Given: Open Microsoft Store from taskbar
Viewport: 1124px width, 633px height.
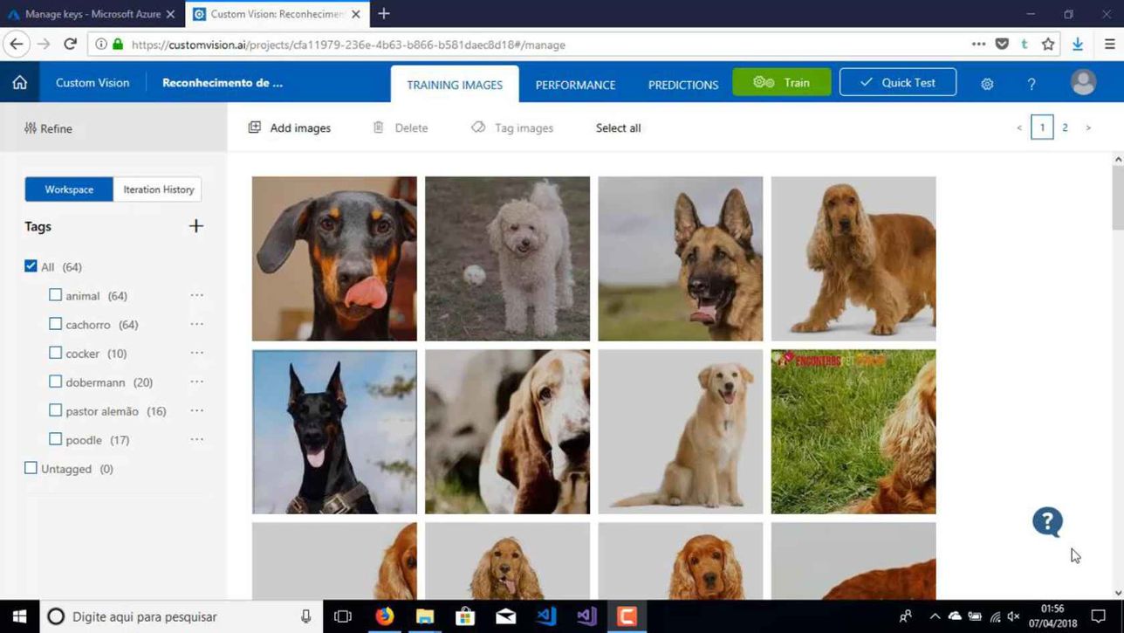Looking at the screenshot, I should point(465,616).
